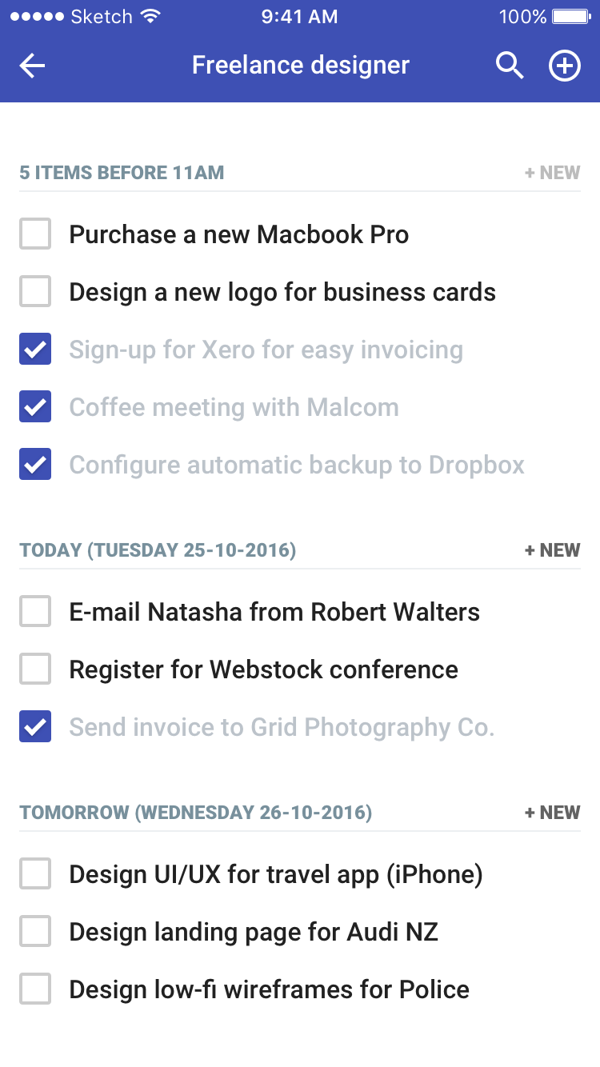Uncheck Sign-up for Xero task
Image resolution: width=600 pixels, height=1067 pixels.
tap(35, 350)
